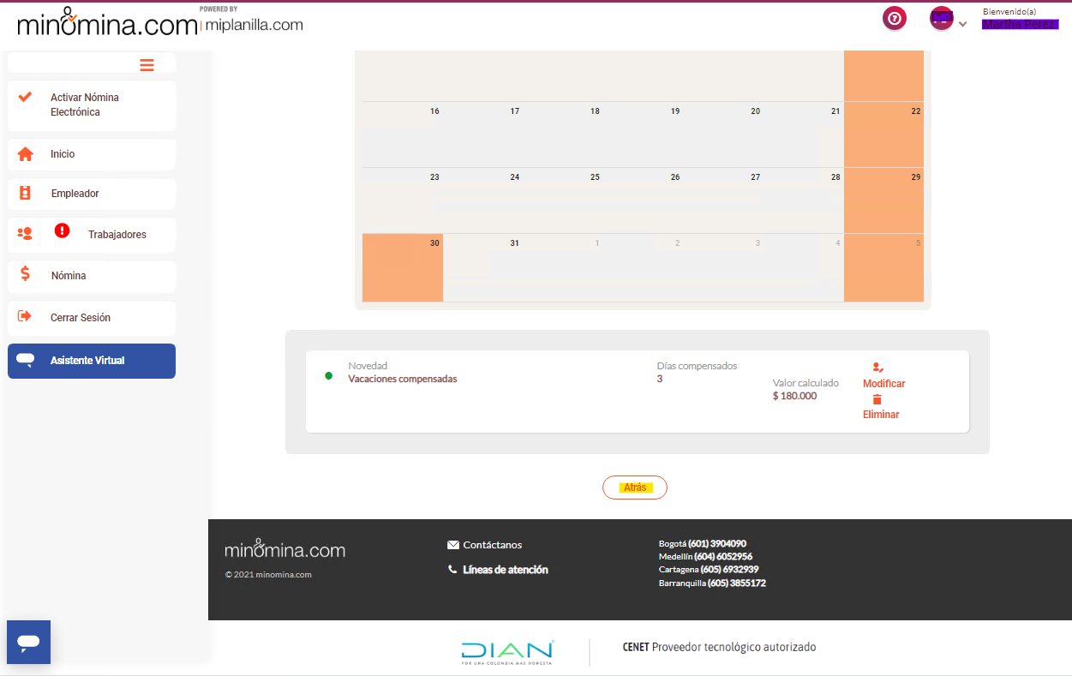The height and width of the screenshot is (676, 1072).
Task: Select calendar day 25
Action: (563, 200)
